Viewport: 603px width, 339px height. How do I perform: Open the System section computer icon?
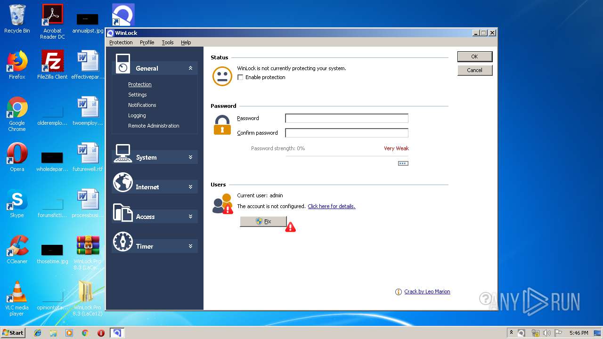tap(123, 153)
